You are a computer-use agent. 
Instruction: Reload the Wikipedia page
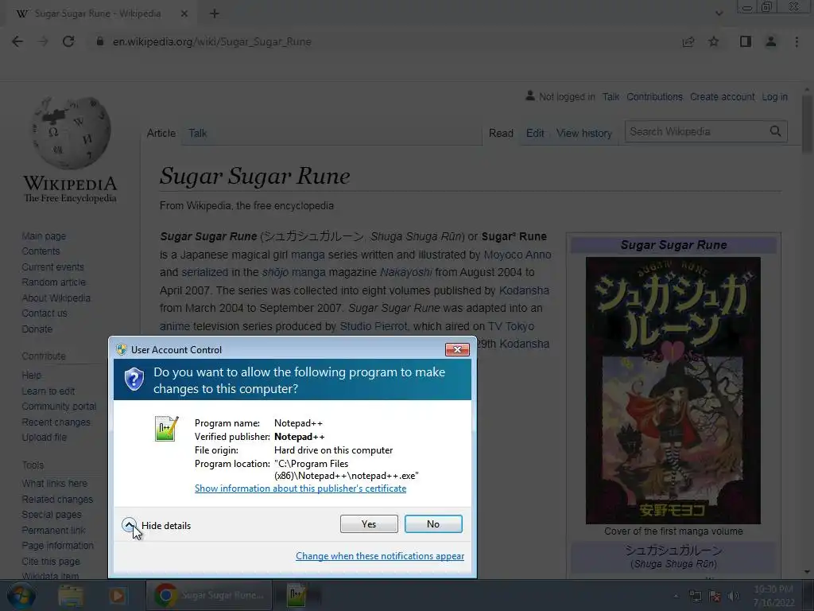click(68, 41)
